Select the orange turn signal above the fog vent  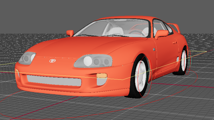tap(102, 76)
